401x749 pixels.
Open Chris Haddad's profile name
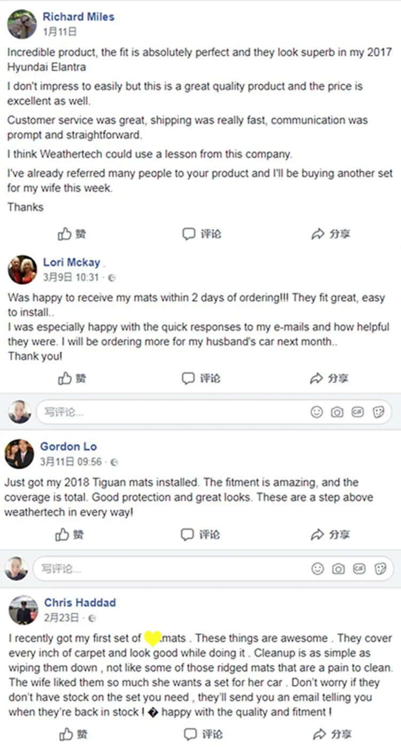pos(80,603)
